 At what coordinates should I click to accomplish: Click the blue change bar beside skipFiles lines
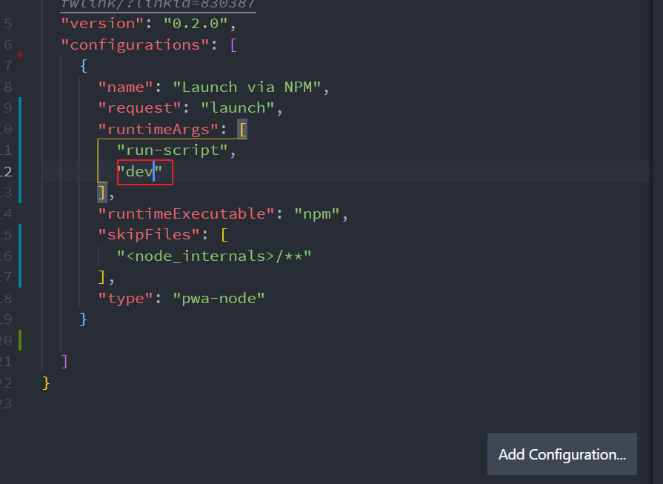click(x=20, y=256)
